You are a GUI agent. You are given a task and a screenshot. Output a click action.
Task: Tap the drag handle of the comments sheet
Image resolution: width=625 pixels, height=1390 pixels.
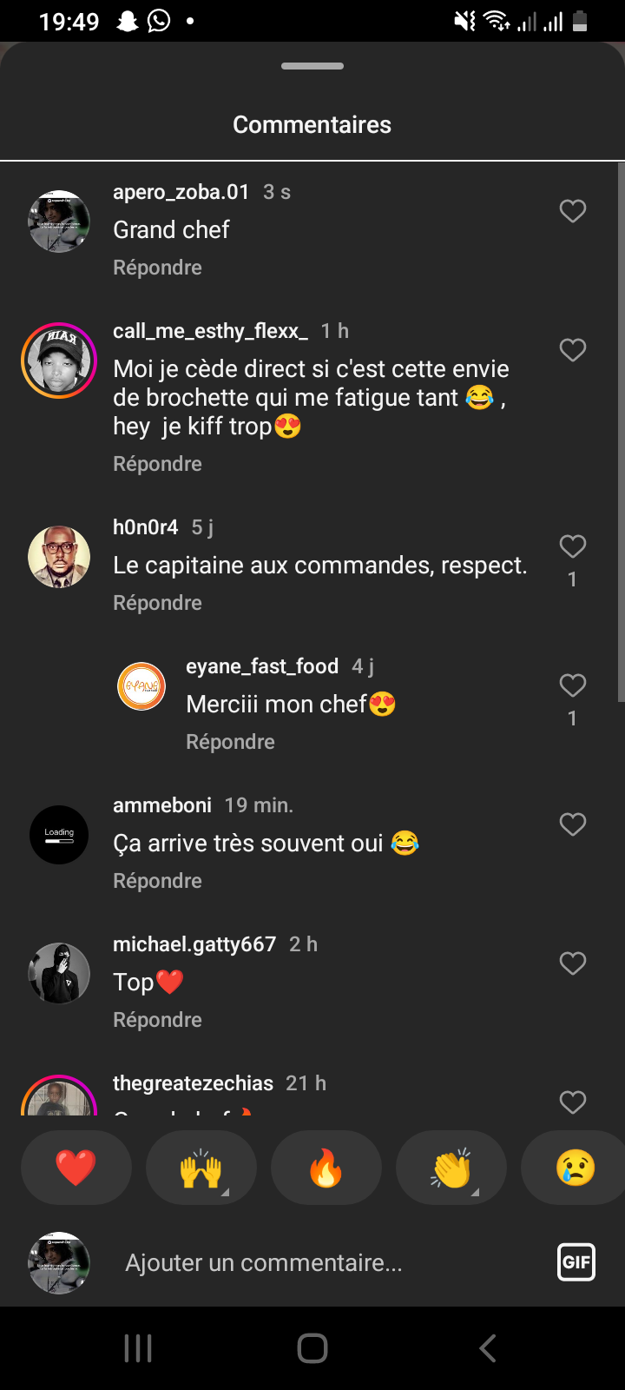coord(312,66)
